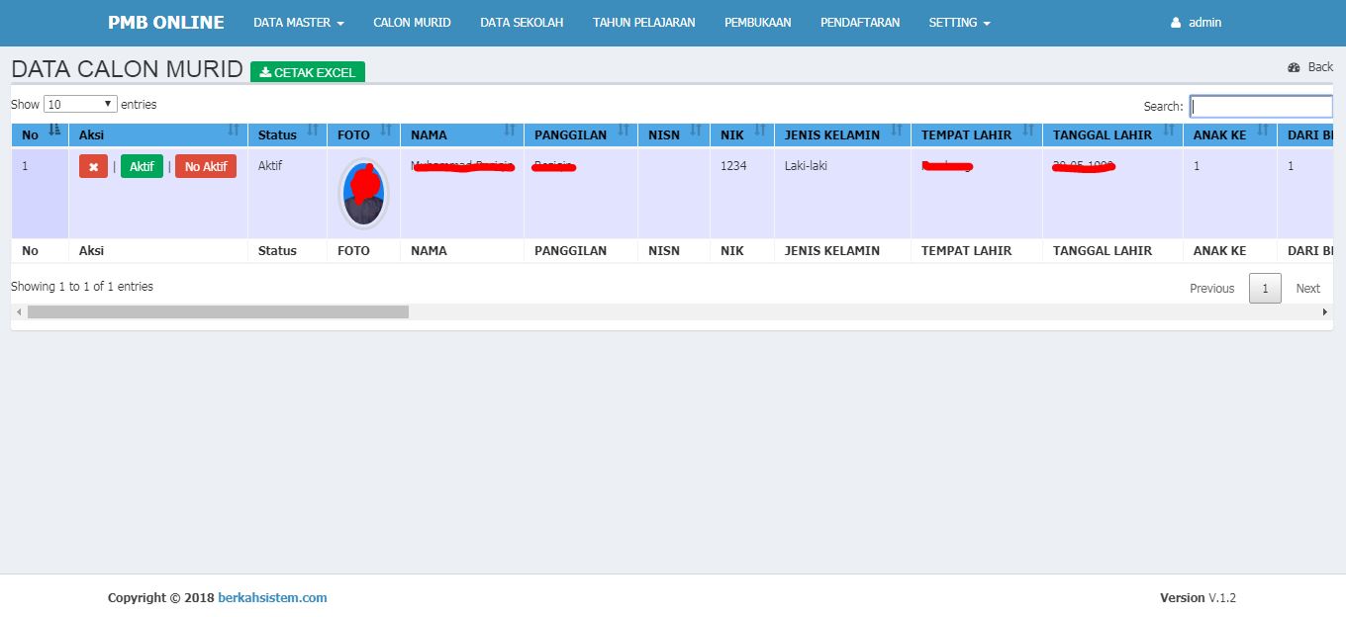Expand the SETTING dropdown menu
1346x617 pixels.
959,23
